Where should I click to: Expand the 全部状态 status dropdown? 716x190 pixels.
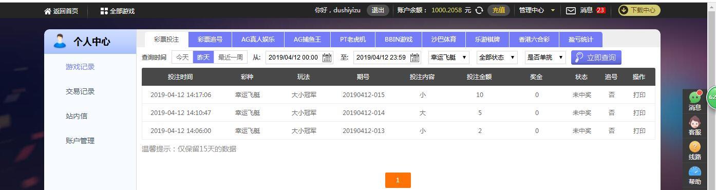pos(497,58)
